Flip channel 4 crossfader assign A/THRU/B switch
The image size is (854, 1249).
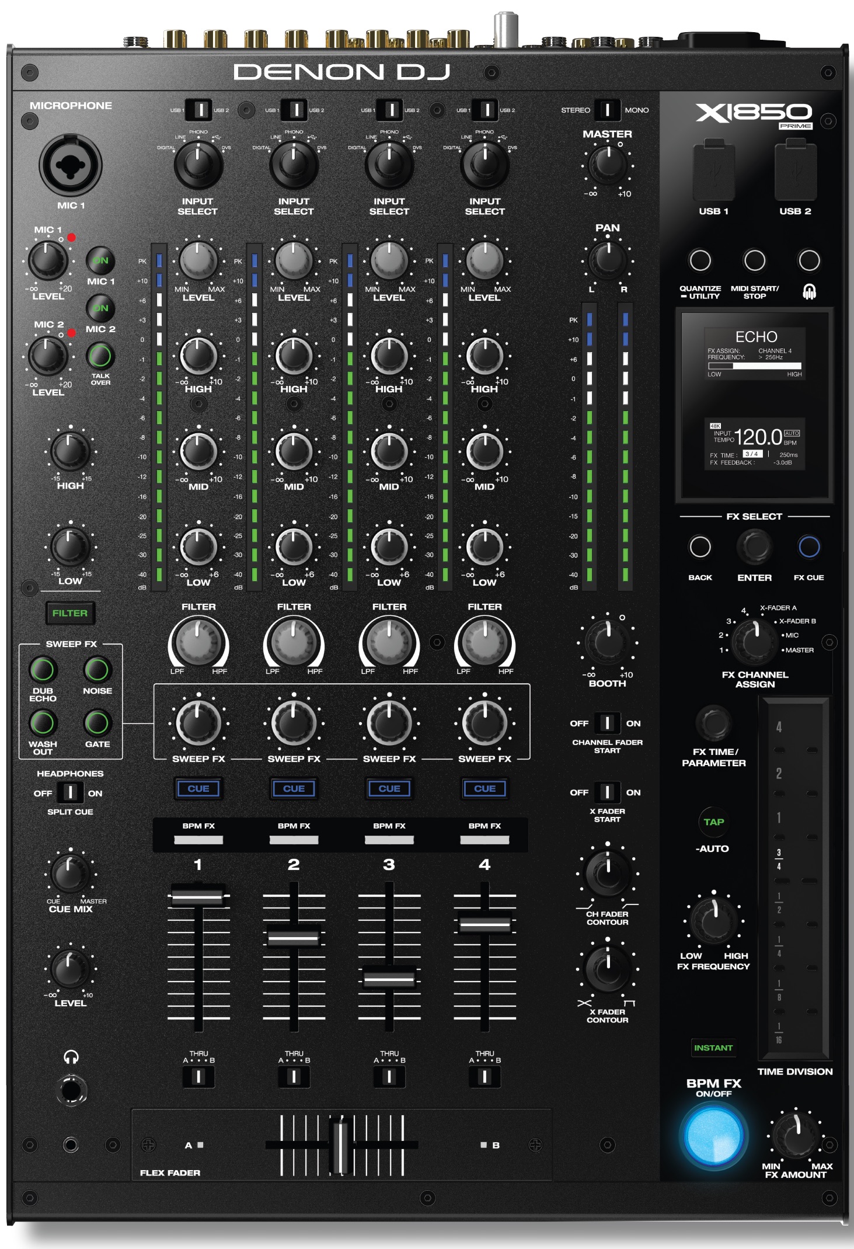click(484, 1076)
